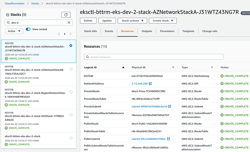Open the Create stack dropdown

click(x=163, y=21)
